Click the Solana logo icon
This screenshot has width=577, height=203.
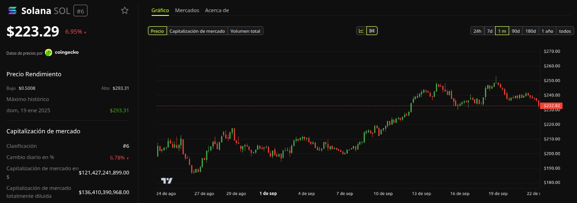click(x=12, y=11)
